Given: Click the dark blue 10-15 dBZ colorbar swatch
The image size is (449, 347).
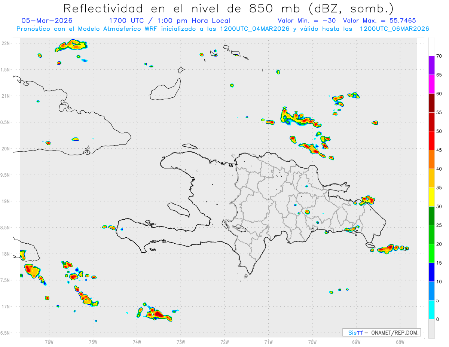Looking at the screenshot, I should tap(431, 272).
